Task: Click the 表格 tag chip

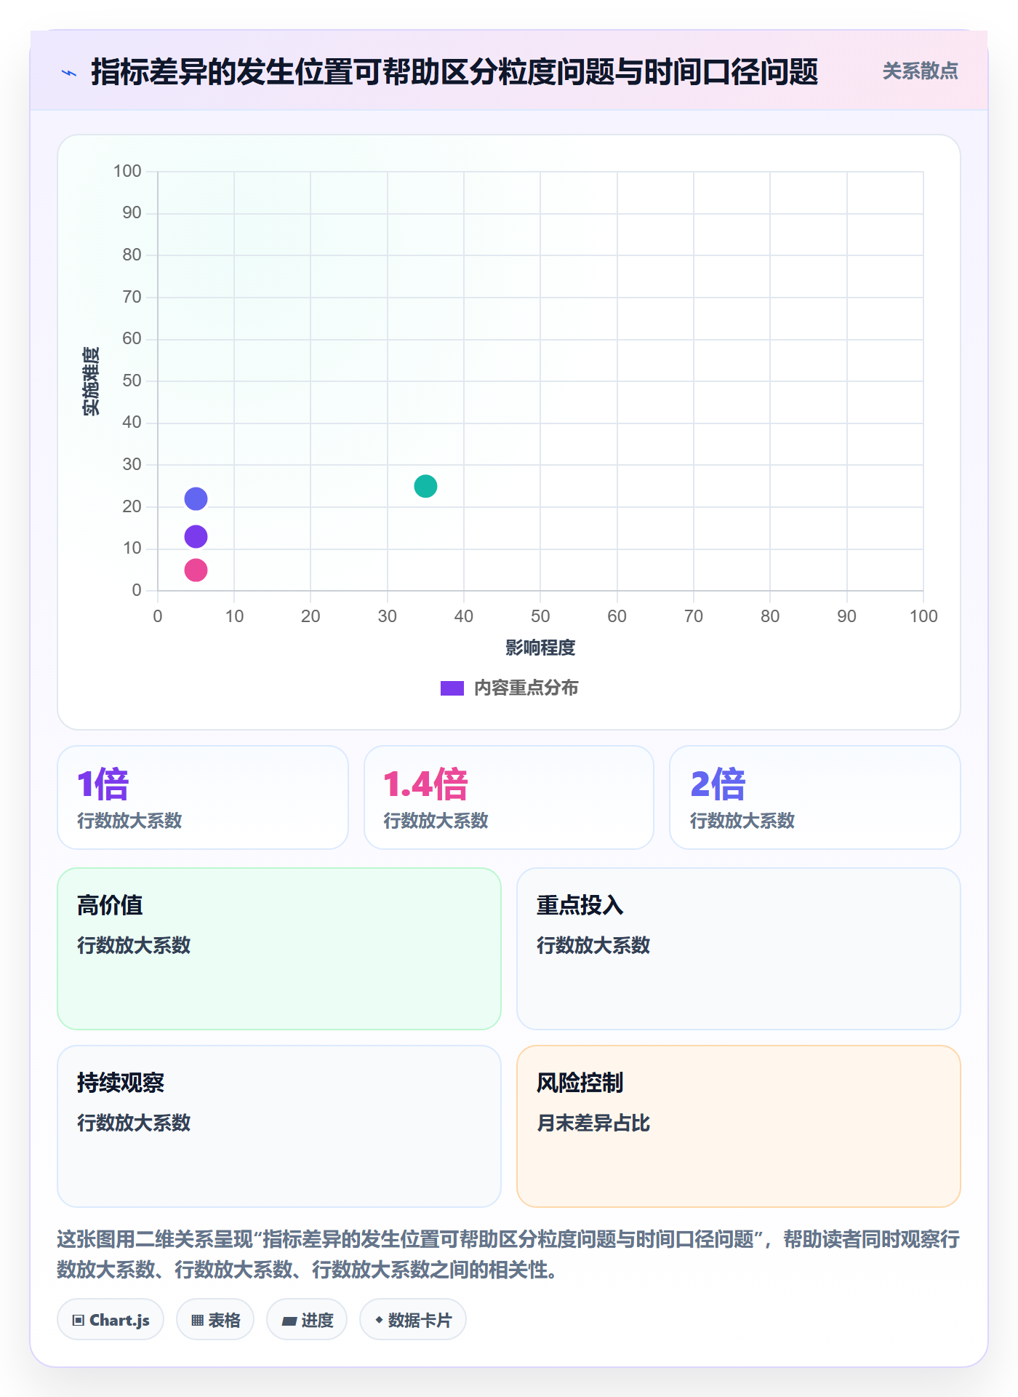Action: tap(215, 1320)
